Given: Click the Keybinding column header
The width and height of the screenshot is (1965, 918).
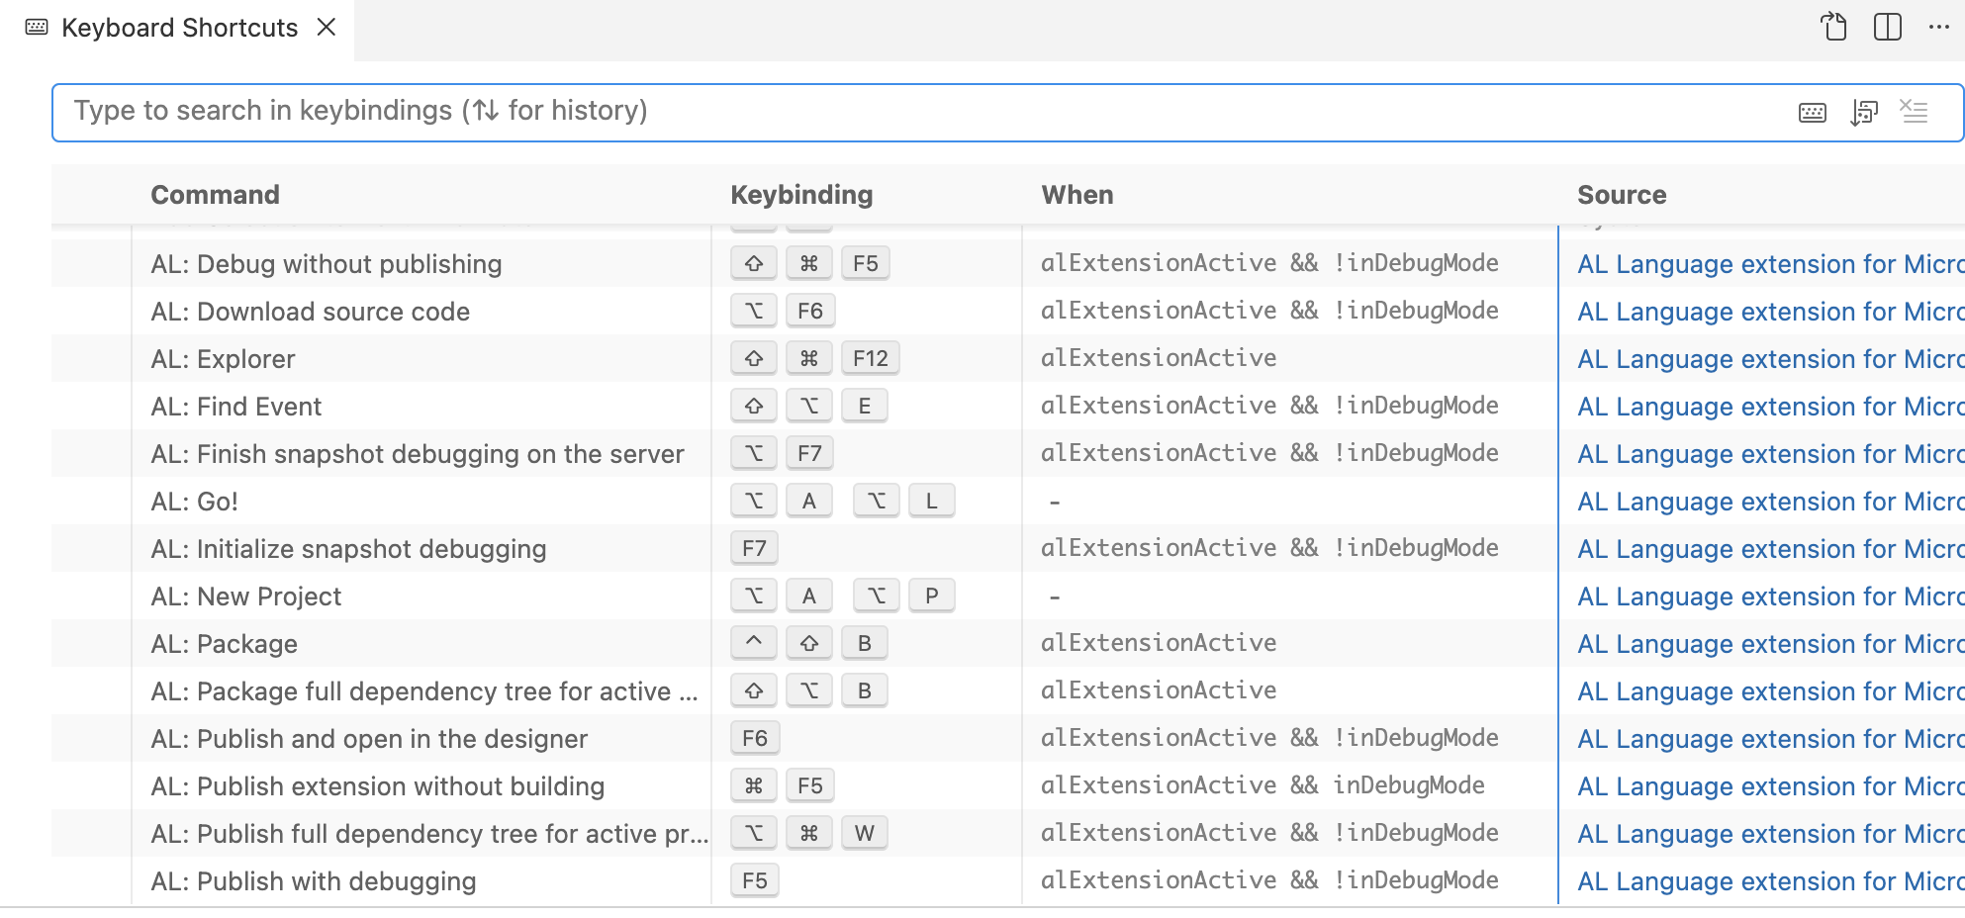Looking at the screenshot, I should [800, 195].
